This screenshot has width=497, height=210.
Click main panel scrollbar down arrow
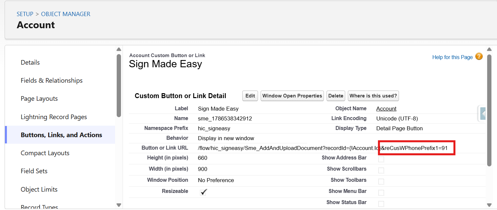tap(489, 205)
